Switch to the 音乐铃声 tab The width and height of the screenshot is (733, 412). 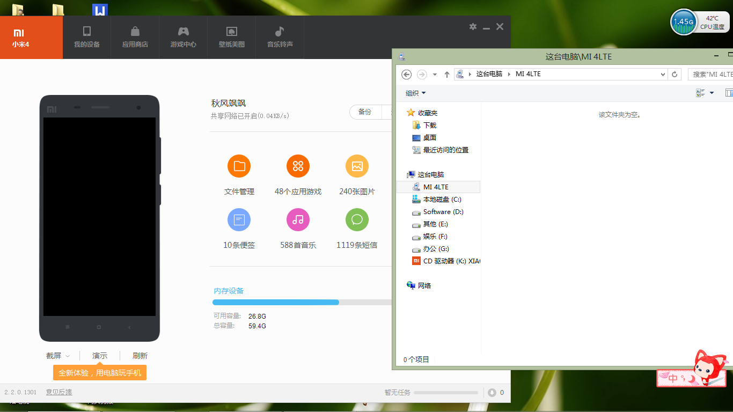click(x=280, y=37)
